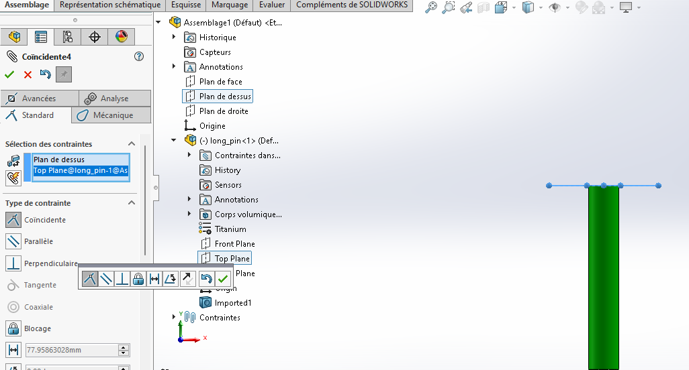Viewport: 689px width, 370px height.
Task: Open the ConfigurationManager tab icon
Action: [67, 37]
